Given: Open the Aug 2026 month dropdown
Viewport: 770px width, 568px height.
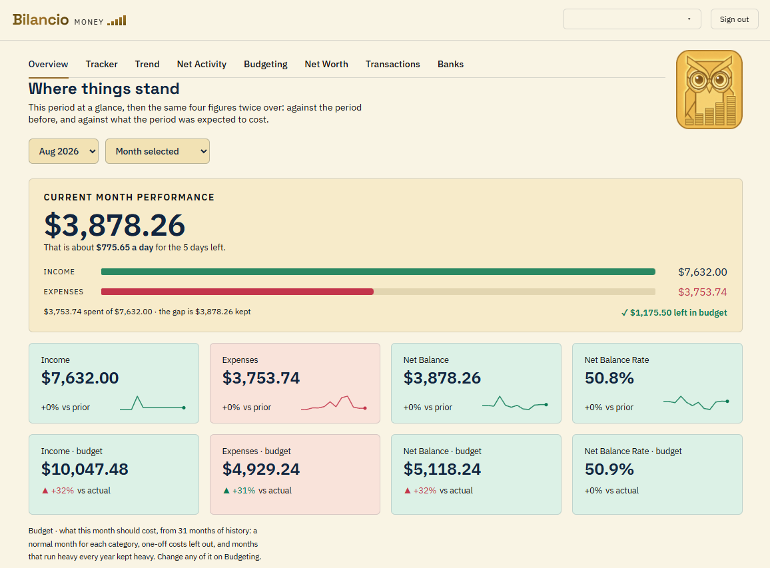Looking at the screenshot, I should [64, 151].
